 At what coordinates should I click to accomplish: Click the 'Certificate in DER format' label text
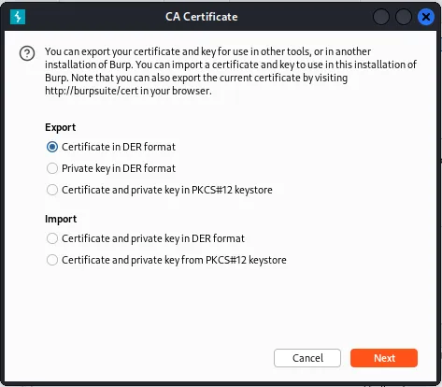click(119, 147)
